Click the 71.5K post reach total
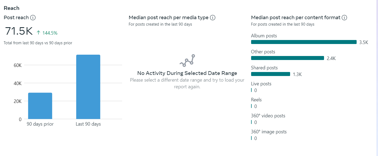Viewport: 378px width, 156px height. coord(19,31)
